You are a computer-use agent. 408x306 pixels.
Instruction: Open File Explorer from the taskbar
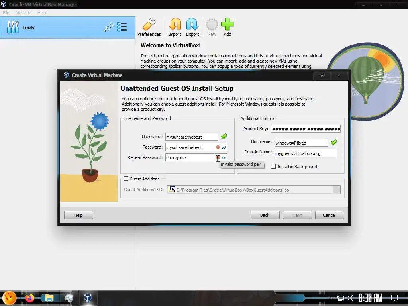49,298
